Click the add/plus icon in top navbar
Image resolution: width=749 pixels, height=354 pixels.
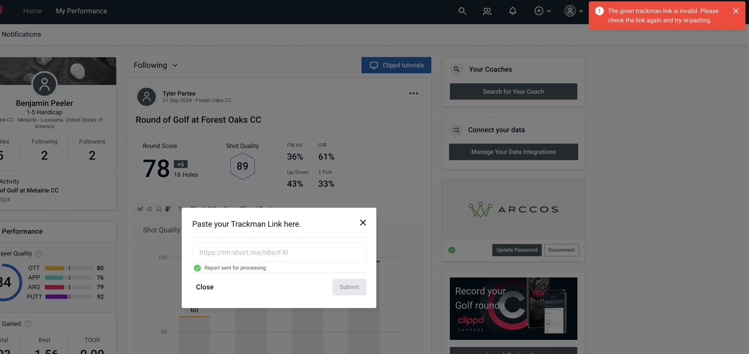pyautogui.click(x=539, y=11)
